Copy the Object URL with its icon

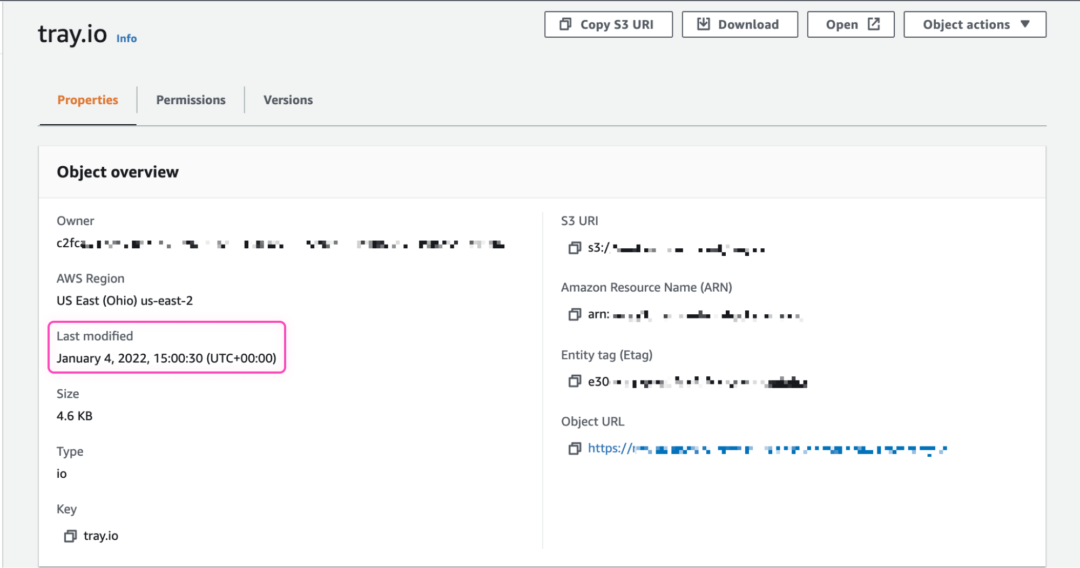tap(574, 449)
